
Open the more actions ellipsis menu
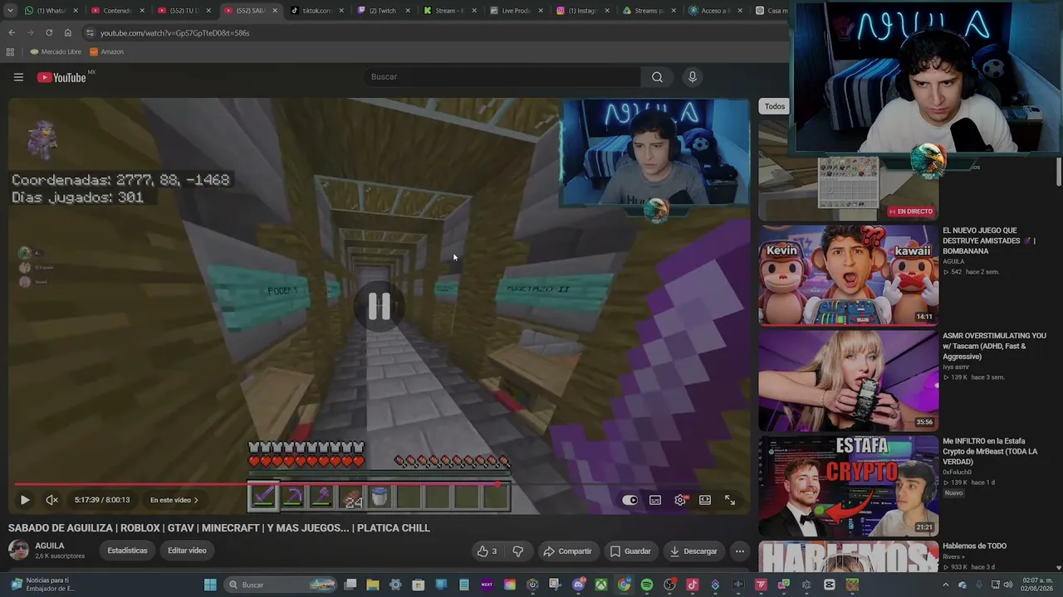tap(740, 551)
